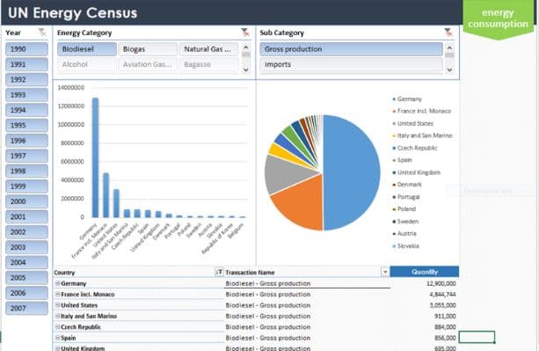Pick 2006 from the Year list
Viewport: 539px width, 351px height.
26,293
